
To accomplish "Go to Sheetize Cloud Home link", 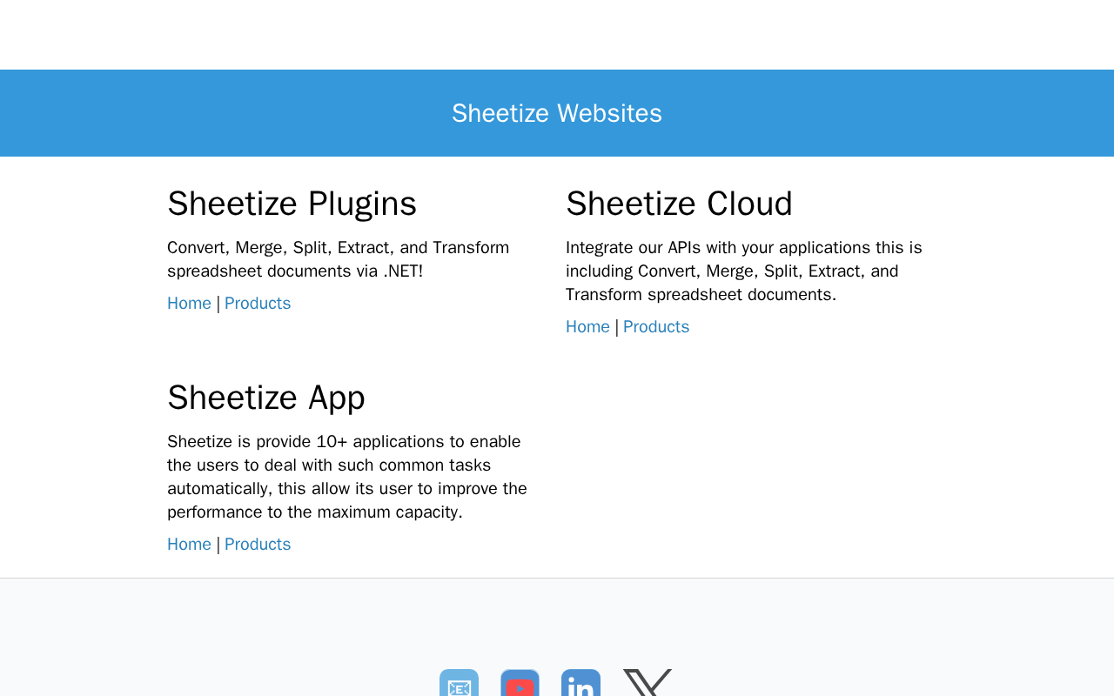I will [587, 327].
